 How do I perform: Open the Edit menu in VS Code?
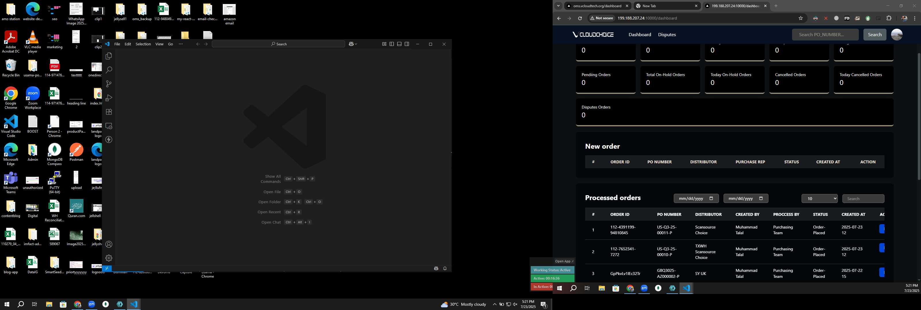point(128,44)
